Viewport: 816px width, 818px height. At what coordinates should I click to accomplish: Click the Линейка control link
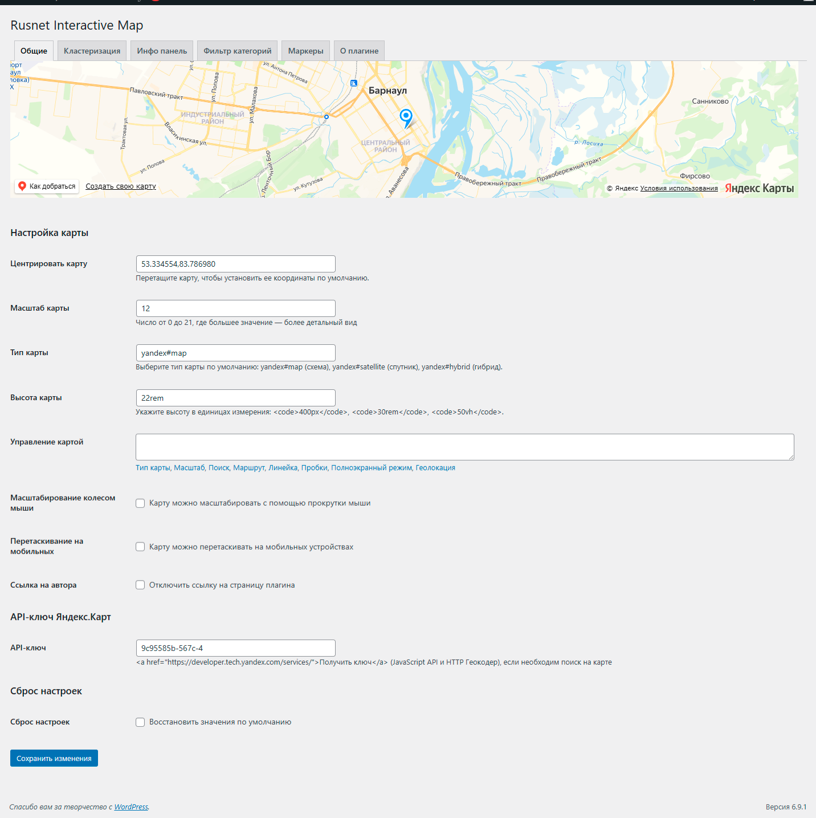tap(283, 468)
